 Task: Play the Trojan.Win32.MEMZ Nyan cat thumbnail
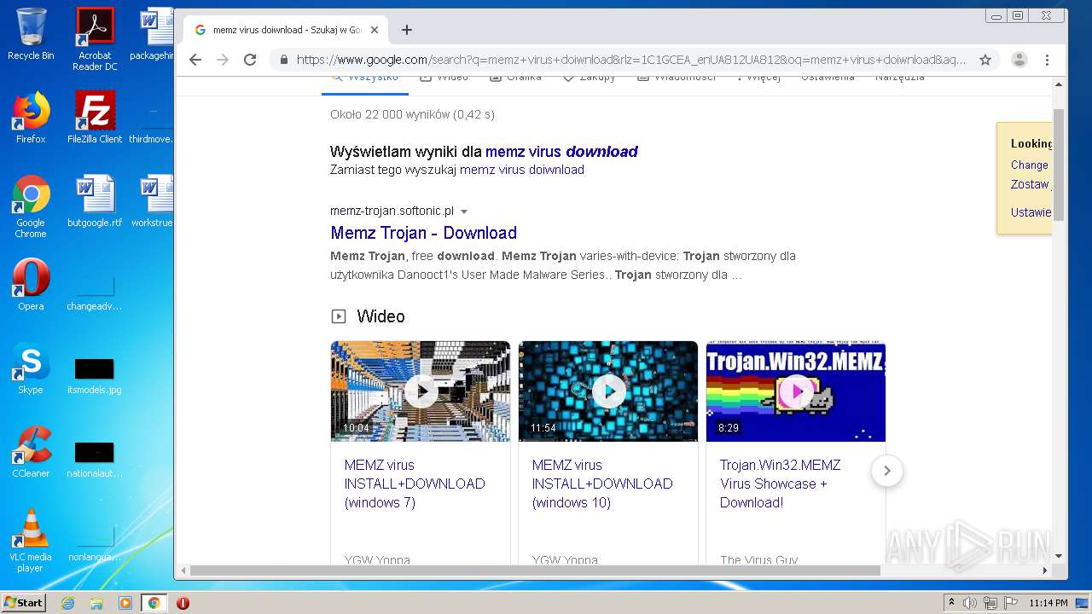796,391
